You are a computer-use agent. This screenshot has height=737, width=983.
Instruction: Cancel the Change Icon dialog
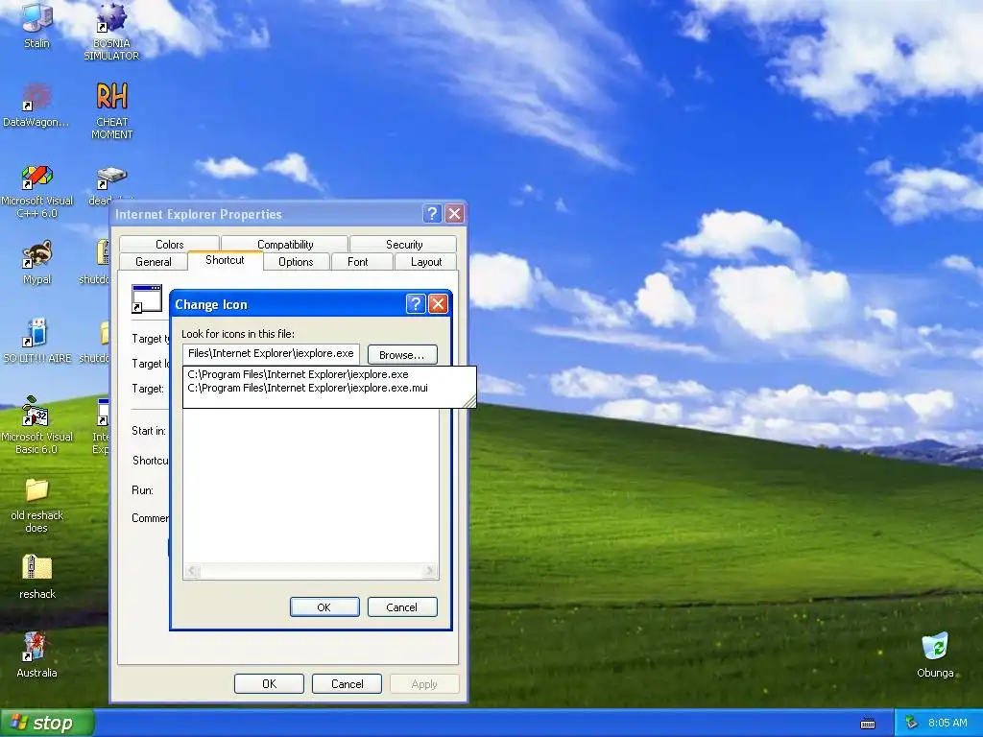pyautogui.click(x=402, y=607)
